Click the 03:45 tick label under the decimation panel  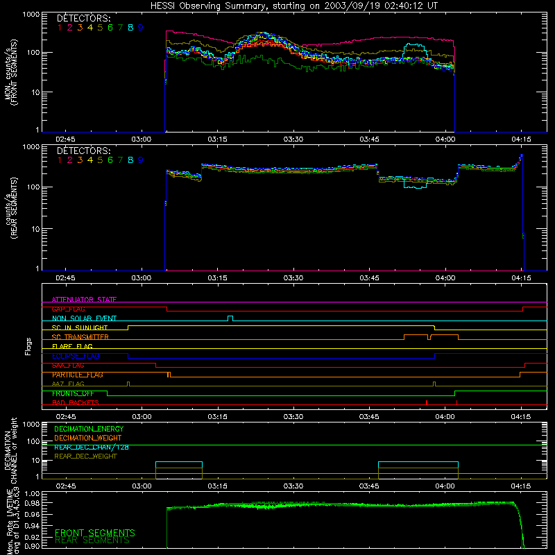[369, 486]
